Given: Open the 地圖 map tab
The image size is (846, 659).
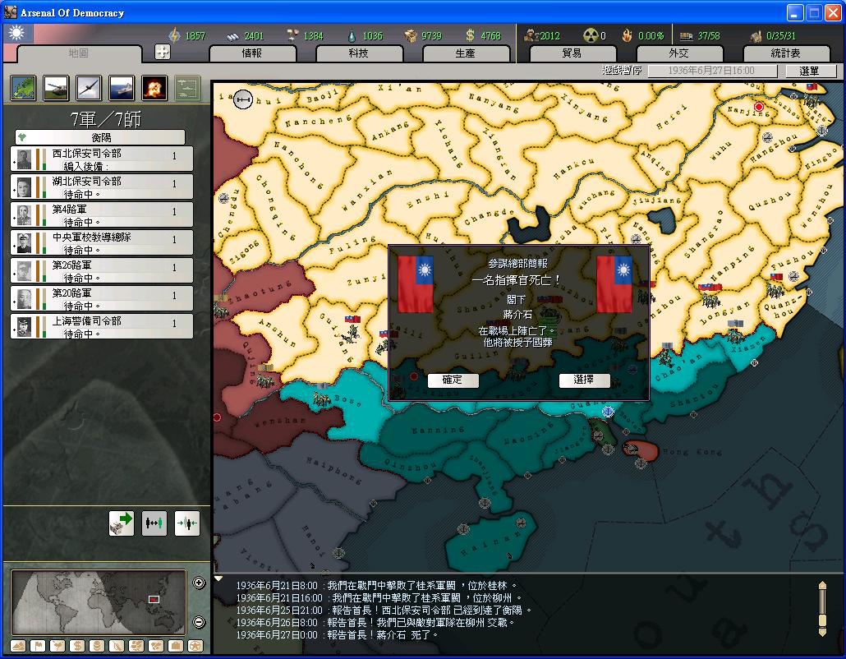Looking at the screenshot, I should 80,53.
